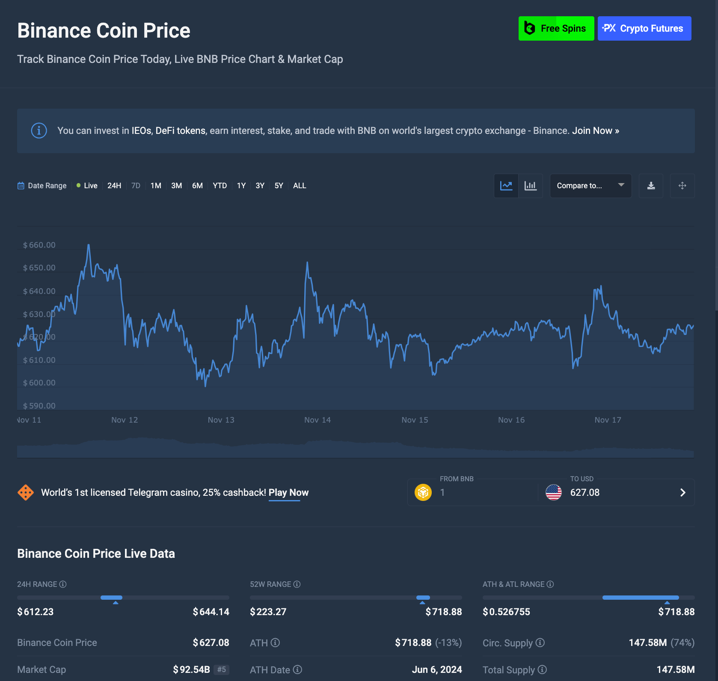
Task: Click the fullscreen expand chart icon
Action: coord(682,186)
